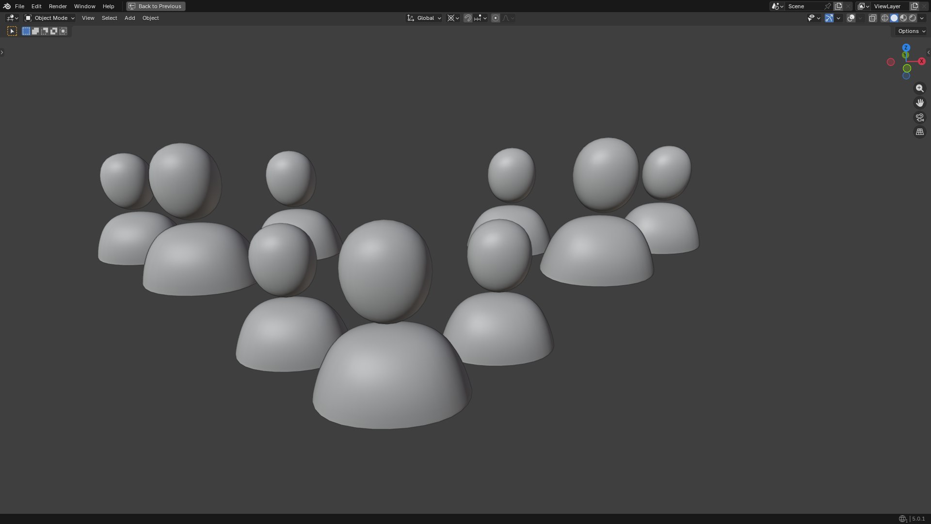Choose Set a new selection mode
Viewport: 931px width, 524px height.
pyautogui.click(x=26, y=31)
